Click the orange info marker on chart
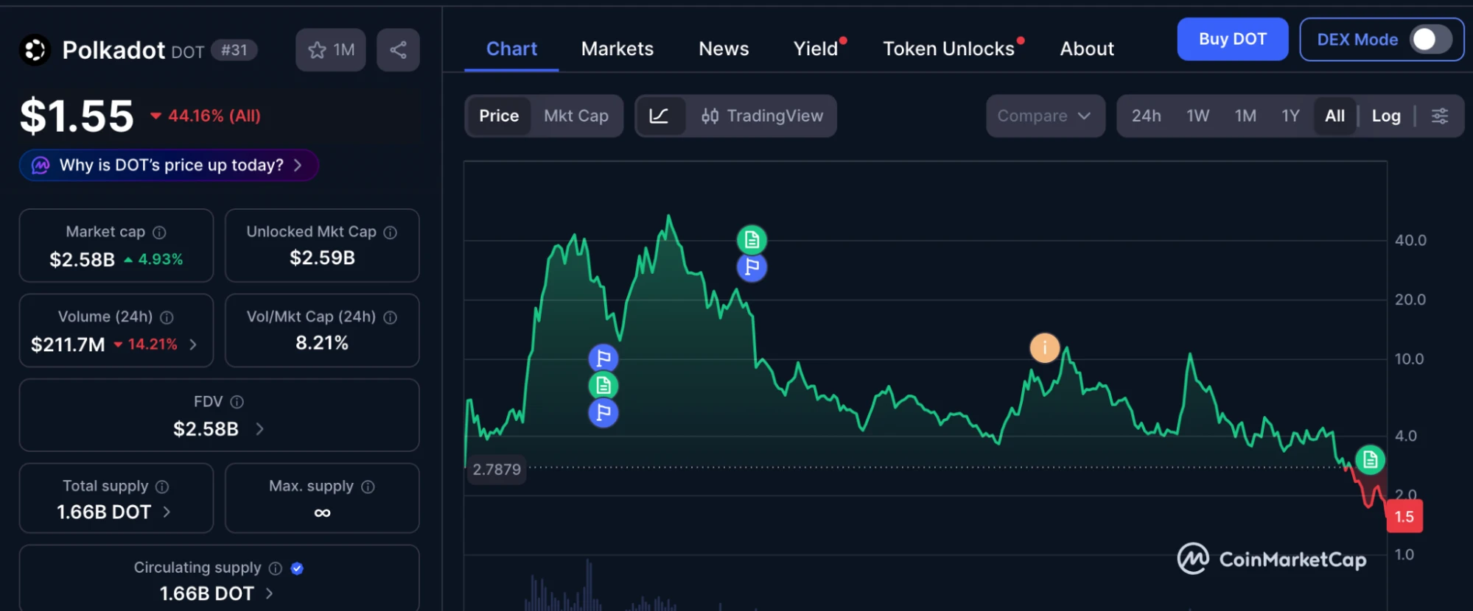Viewport: 1473px width, 611px height. [1044, 347]
